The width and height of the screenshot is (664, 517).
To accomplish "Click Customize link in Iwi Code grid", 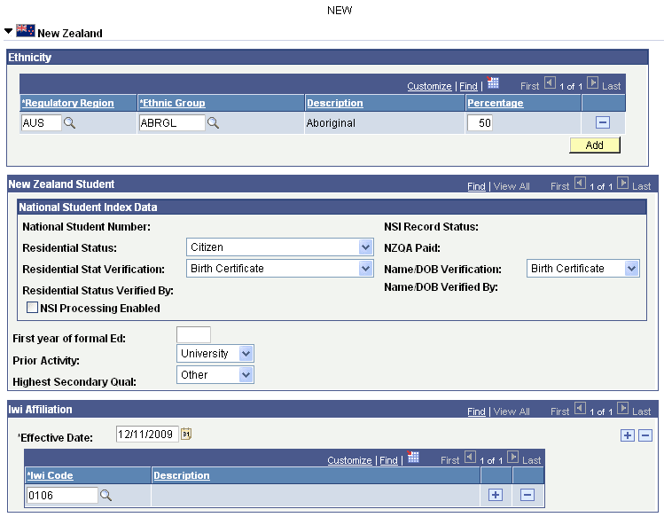I will 349,460.
